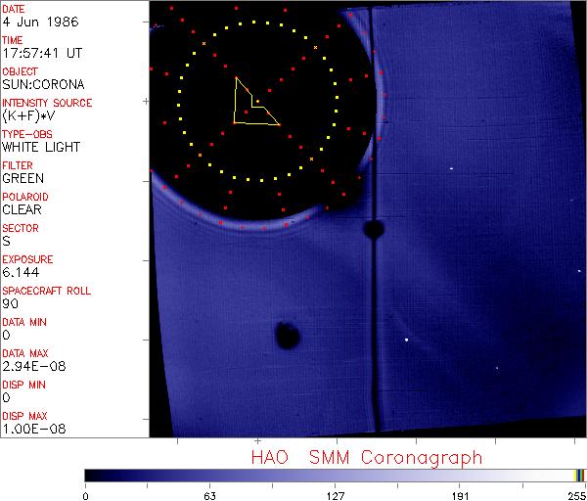Click the large dark circular blob
The width and height of the screenshot is (587, 501).
pyautogui.click(x=287, y=336)
